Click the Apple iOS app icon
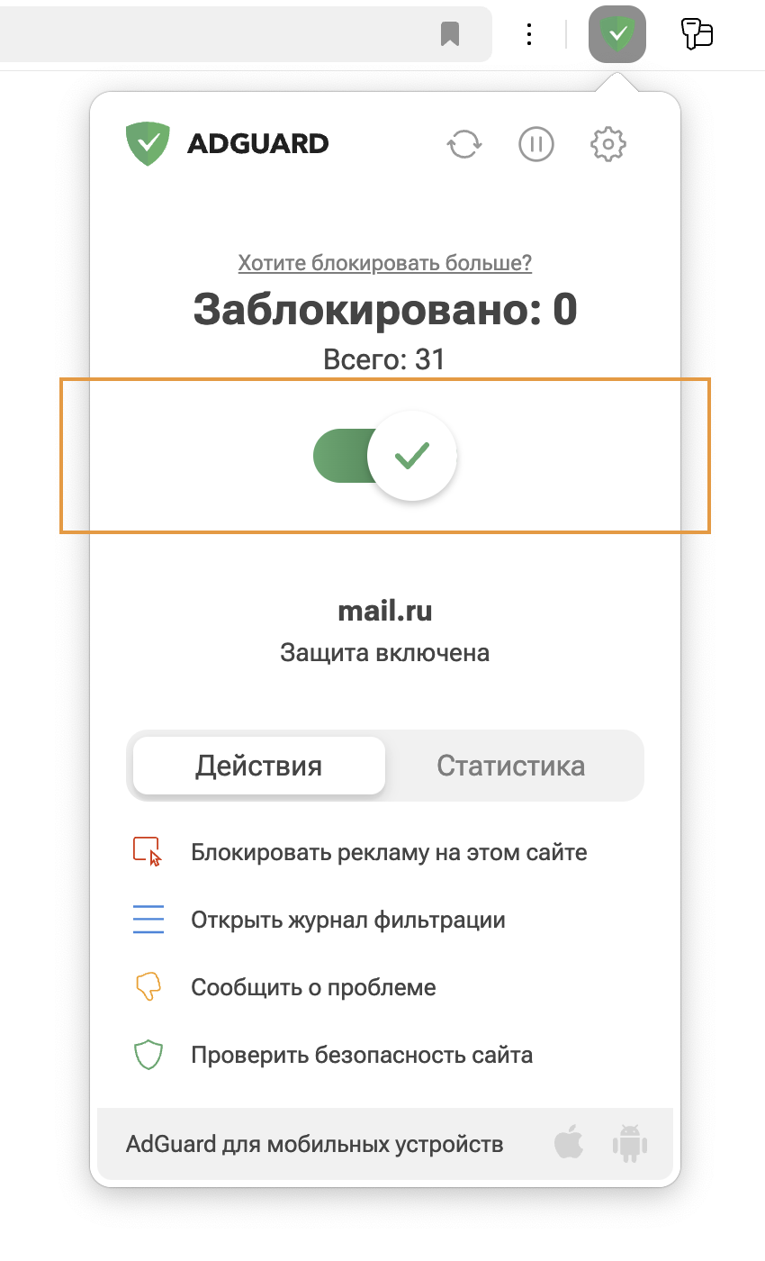This screenshot has height=1261, width=765. coord(569,1144)
